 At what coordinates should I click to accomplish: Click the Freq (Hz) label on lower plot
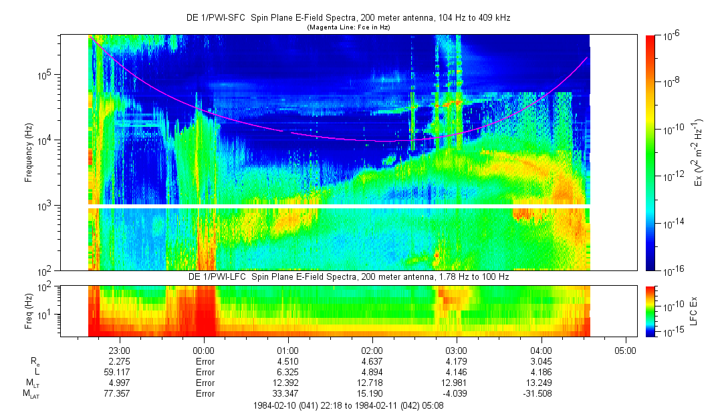[x=29, y=310]
